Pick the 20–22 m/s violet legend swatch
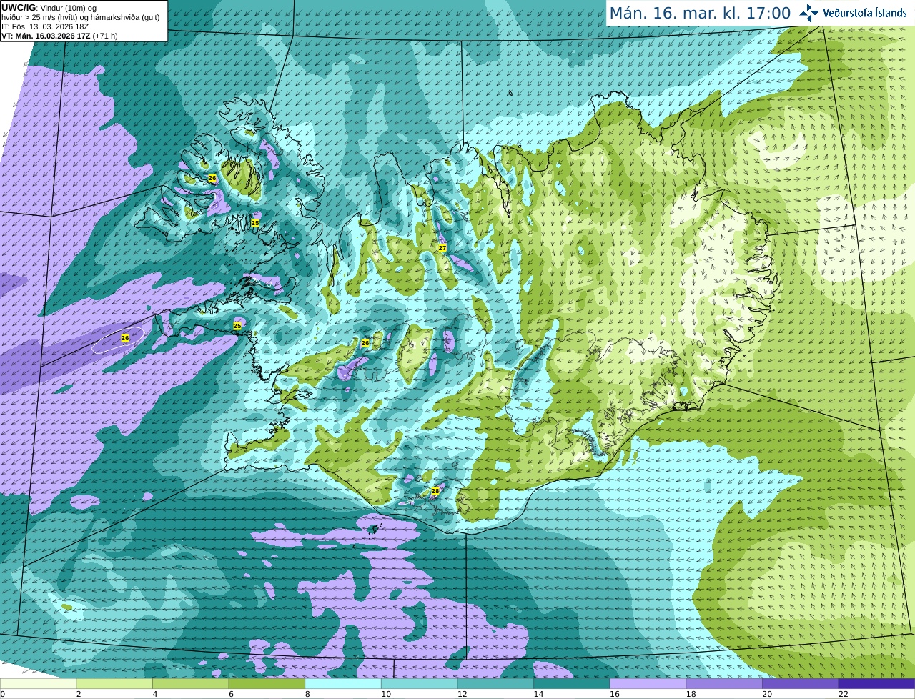915x699 pixels. point(801,683)
